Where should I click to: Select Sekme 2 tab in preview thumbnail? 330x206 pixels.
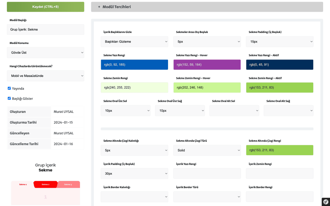46,184
